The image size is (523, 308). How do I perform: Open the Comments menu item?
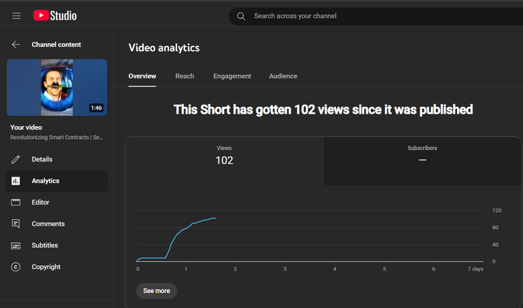coord(57,224)
